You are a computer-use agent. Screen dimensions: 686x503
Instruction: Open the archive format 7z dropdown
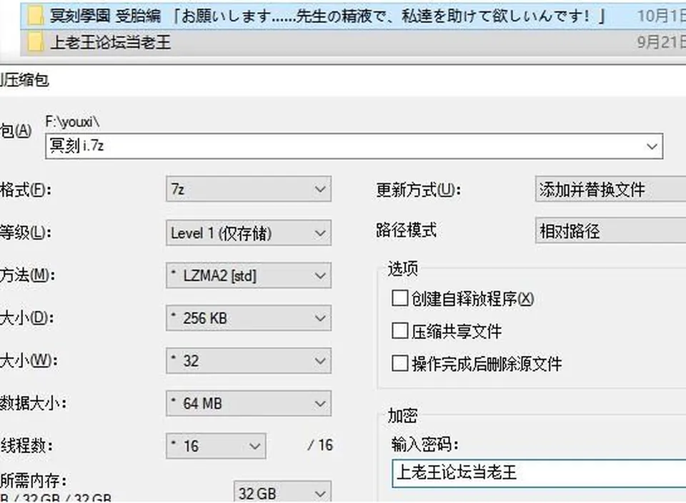[x=249, y=189]
